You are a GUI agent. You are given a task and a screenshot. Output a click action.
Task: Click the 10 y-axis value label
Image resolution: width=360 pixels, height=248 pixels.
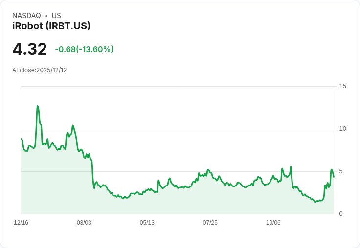[x=342, y=129]
